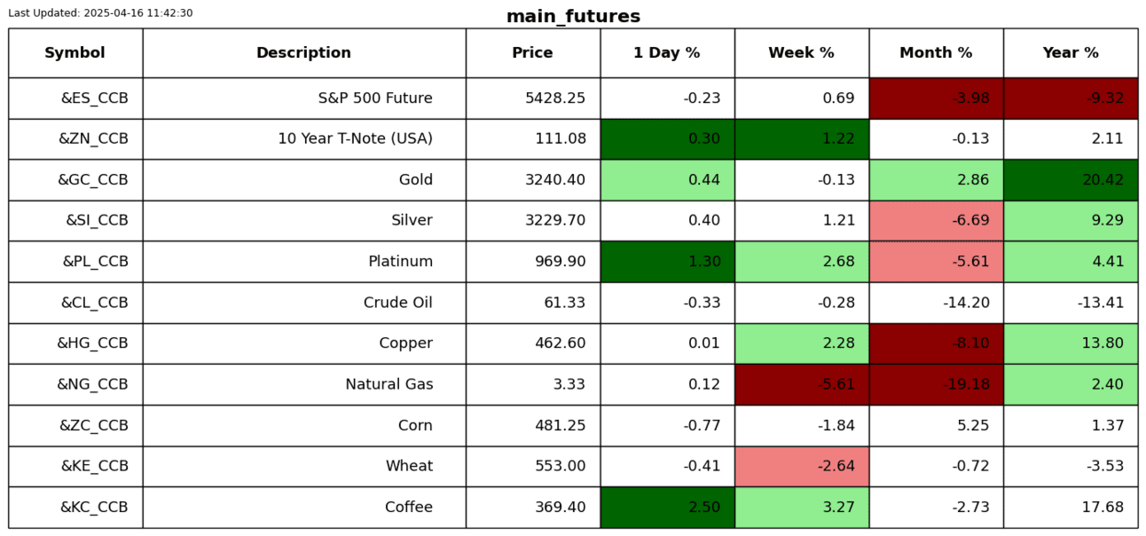Click the Description column header
This screenshot has height=536, width=1146.
(x=303, y=53)
